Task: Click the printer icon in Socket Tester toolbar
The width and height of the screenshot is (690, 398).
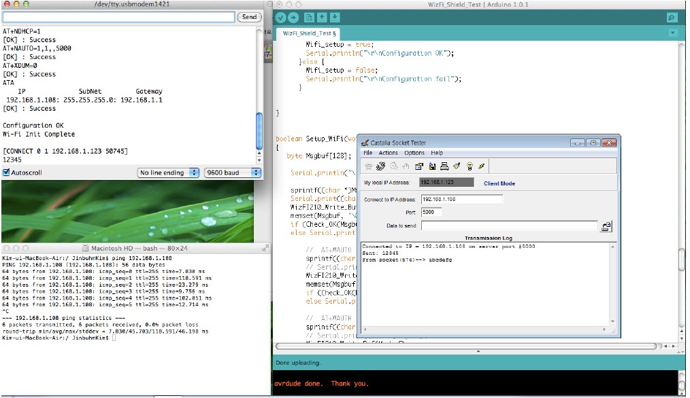Action: [444, 166]
